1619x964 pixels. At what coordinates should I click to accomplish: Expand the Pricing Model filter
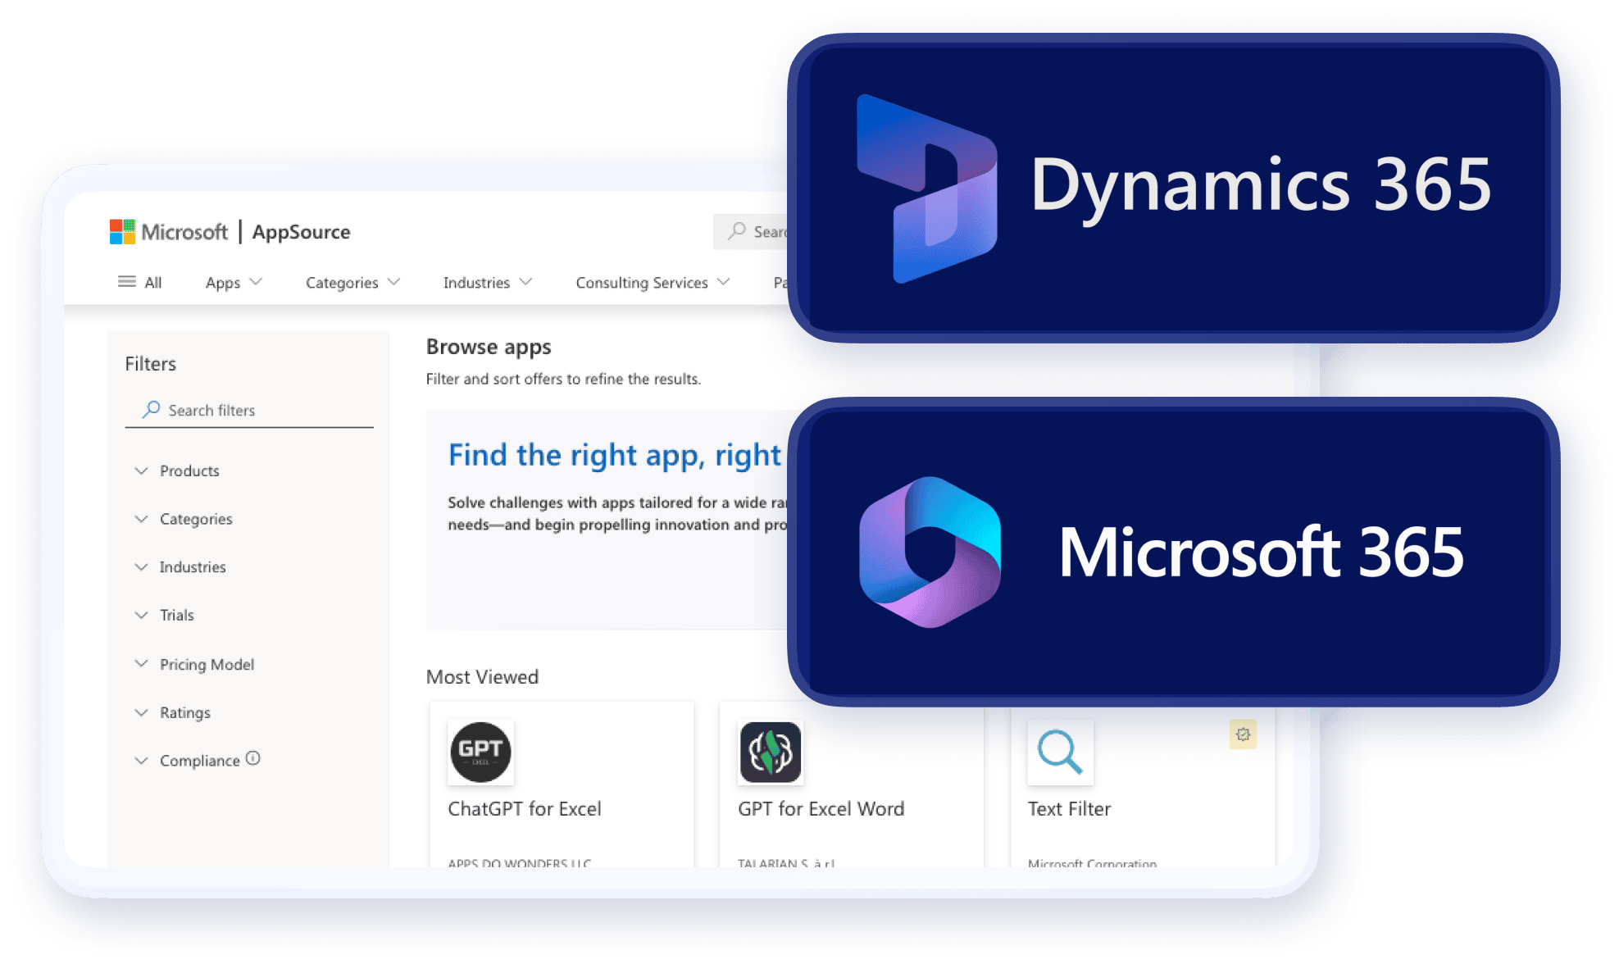(207, 664)
